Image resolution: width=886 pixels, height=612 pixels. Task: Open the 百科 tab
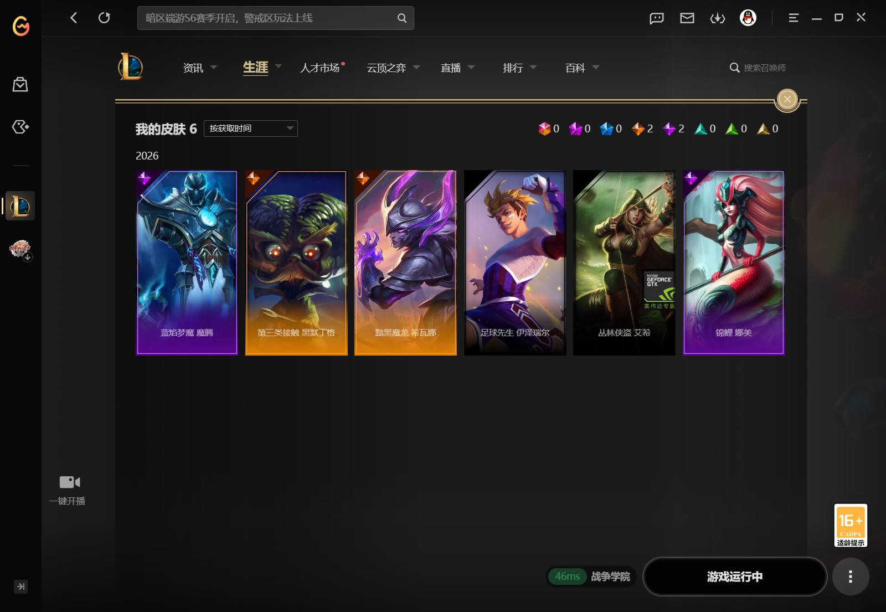coord(575,68)
